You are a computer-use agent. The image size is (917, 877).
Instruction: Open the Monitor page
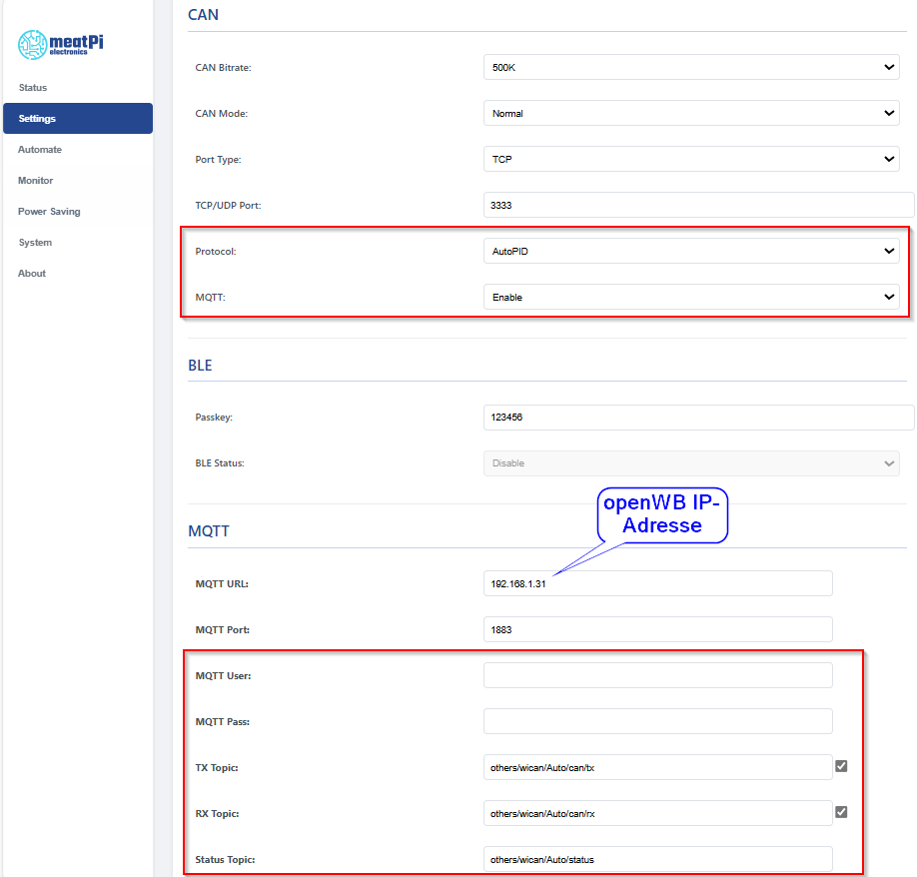click(x=36, y=181)
